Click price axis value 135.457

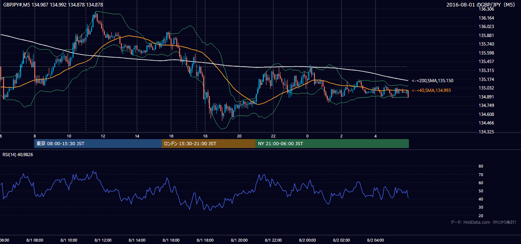[x=486, y=61]
